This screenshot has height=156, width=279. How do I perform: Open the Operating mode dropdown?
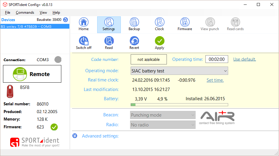[179, 71]
